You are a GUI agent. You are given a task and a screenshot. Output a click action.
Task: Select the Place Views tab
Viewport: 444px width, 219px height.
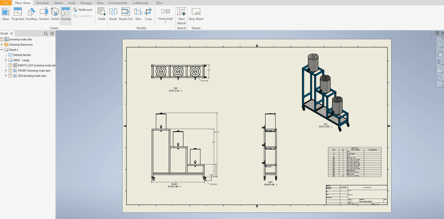click(x=23, y=3)
